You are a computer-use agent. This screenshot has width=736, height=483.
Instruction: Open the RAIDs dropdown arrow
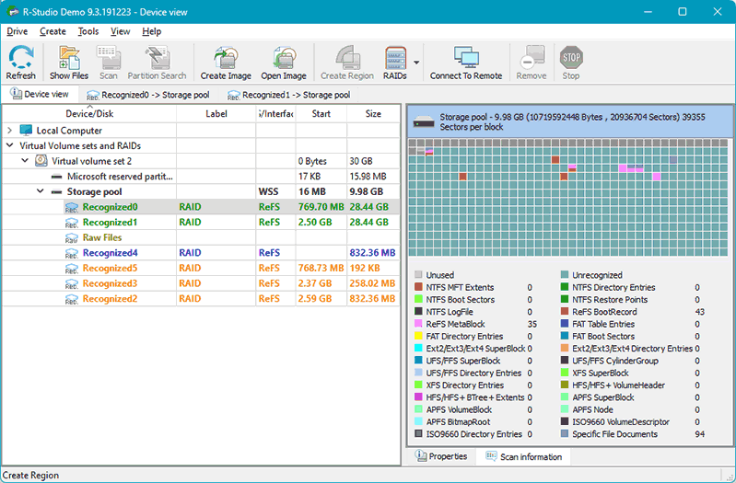pos(416,63)
